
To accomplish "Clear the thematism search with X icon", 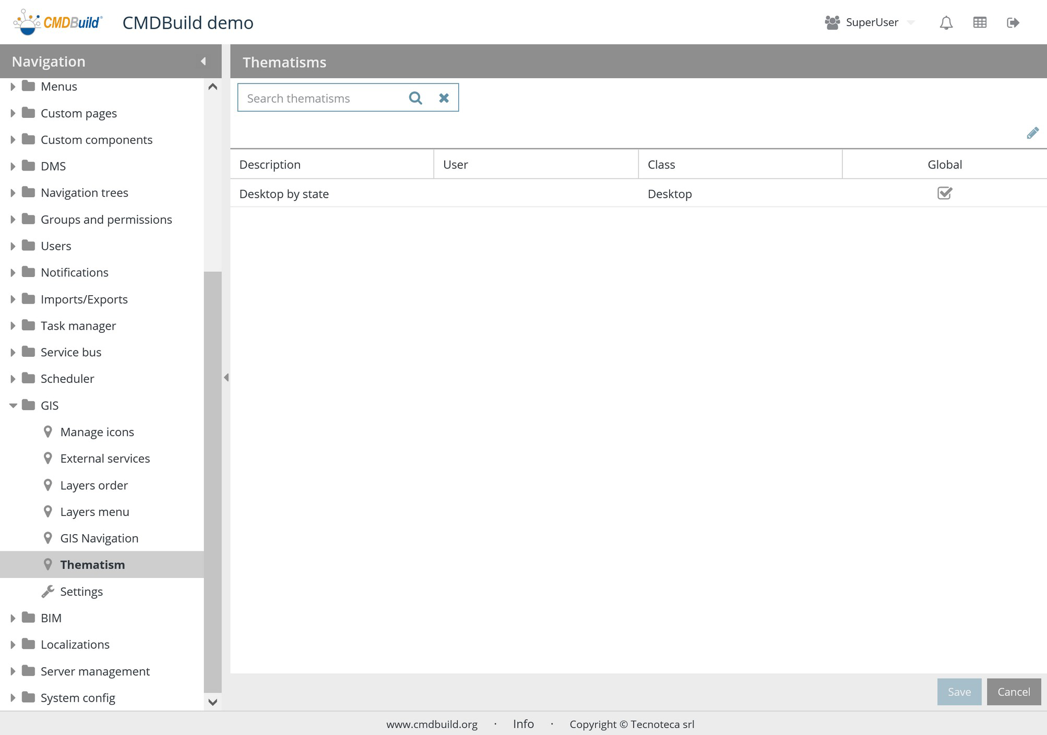I will pos(444,98).
